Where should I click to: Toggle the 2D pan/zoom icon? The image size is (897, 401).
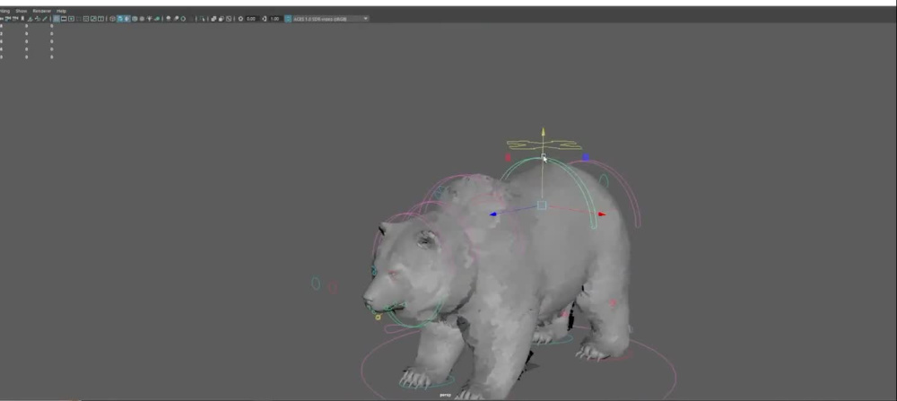(x=38, y=18)
